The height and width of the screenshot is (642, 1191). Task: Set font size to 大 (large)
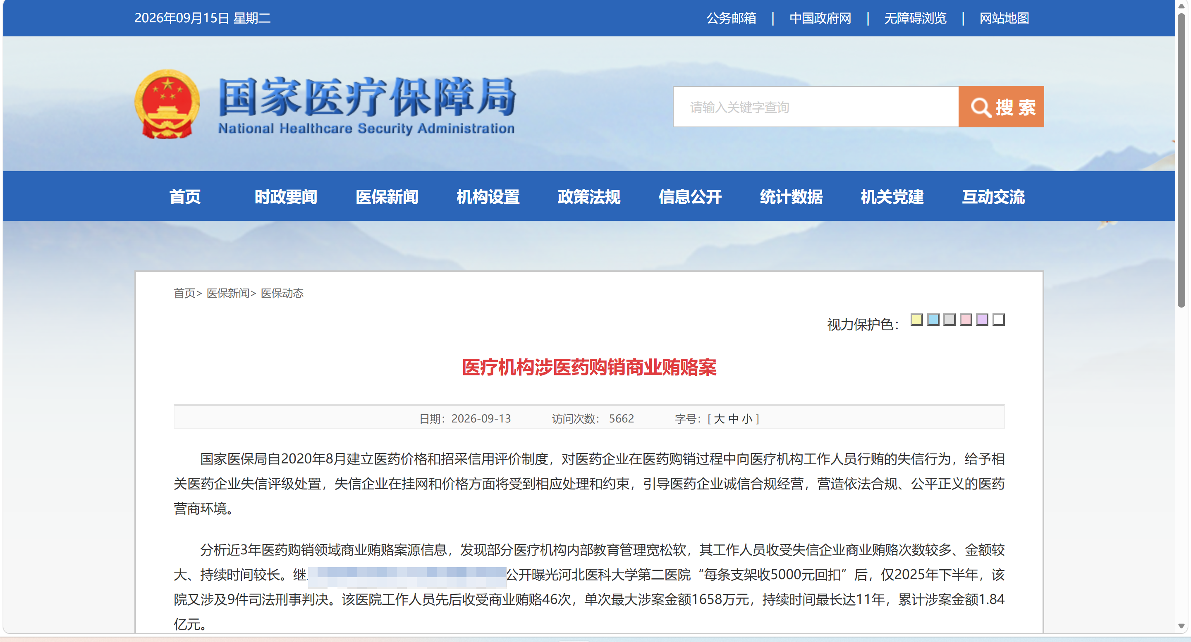pyautogui.click(x=719, y=419)
